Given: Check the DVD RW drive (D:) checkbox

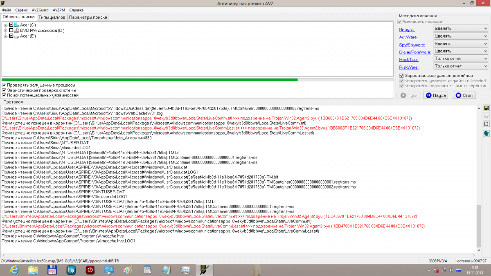Looking at the screenshot, I should 11,31.
